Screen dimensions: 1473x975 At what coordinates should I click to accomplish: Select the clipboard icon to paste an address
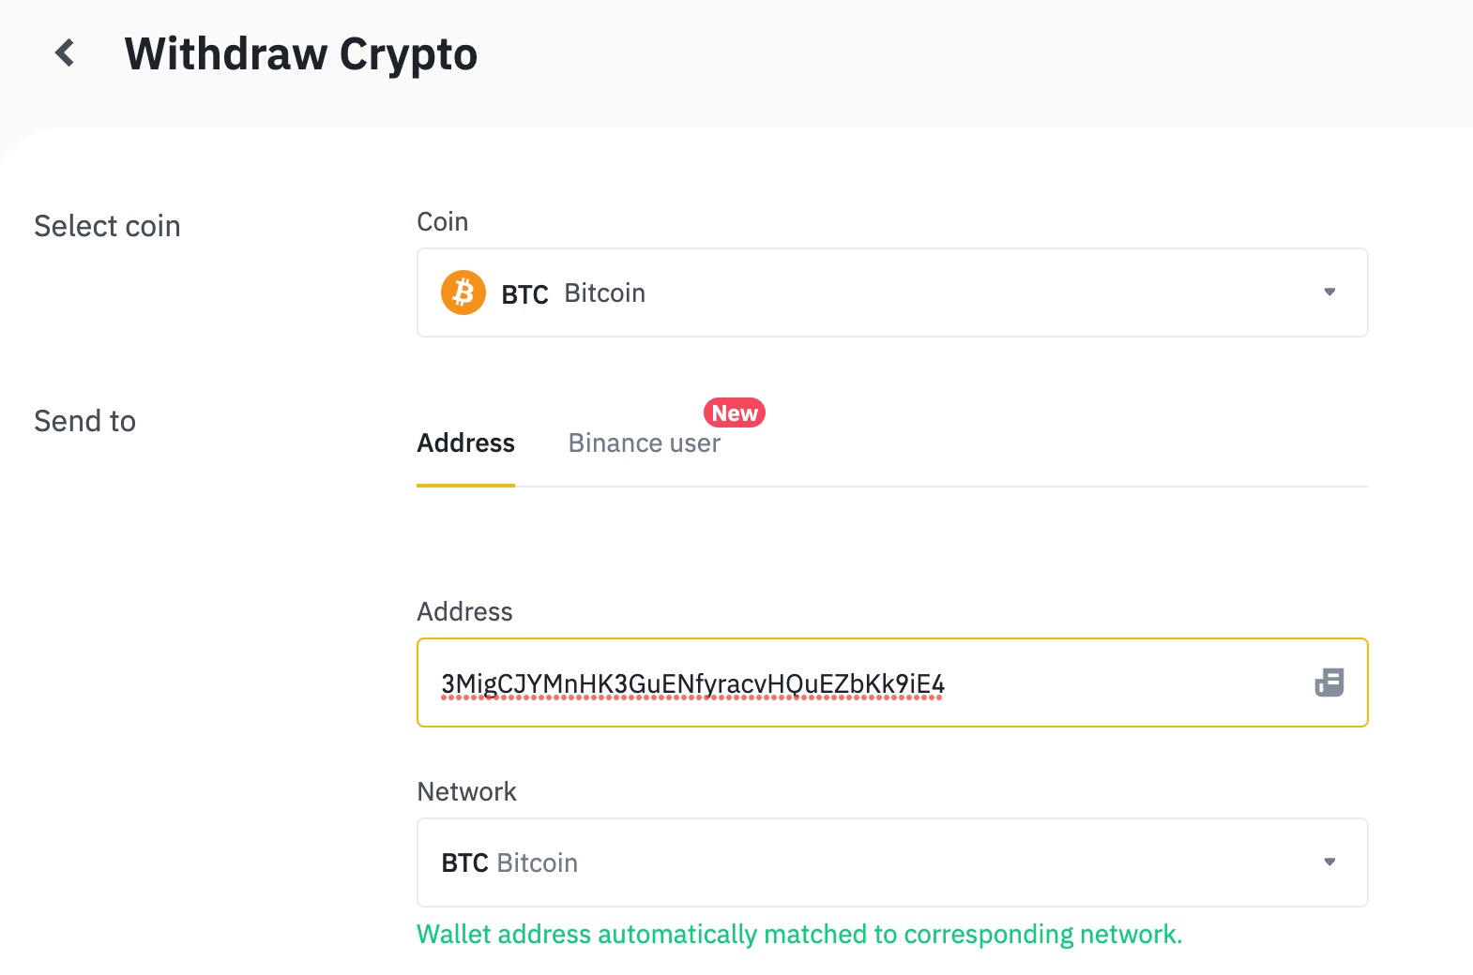(1328, 682)
